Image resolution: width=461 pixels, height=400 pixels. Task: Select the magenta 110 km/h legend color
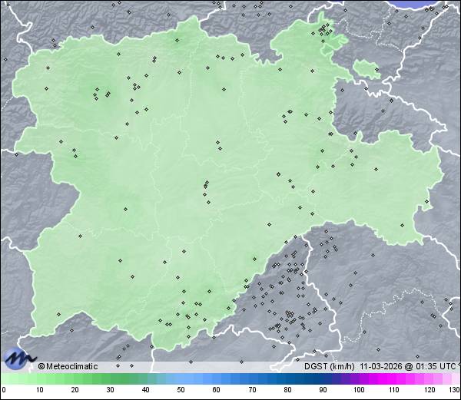click(393, 379)
